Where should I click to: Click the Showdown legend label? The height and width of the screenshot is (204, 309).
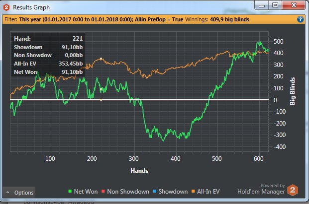coord(173,192)
